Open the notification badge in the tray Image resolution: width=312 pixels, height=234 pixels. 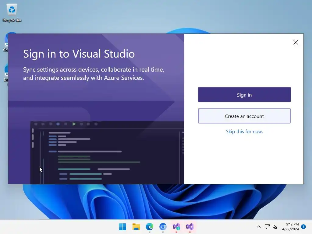(303, 226)
